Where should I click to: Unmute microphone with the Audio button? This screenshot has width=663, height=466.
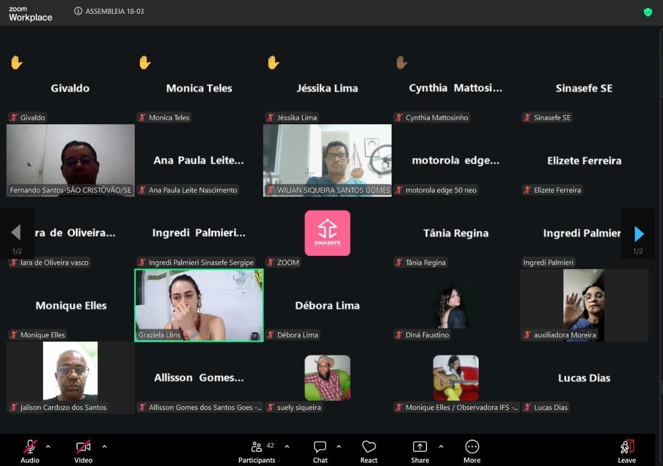(x=30, y=451)
